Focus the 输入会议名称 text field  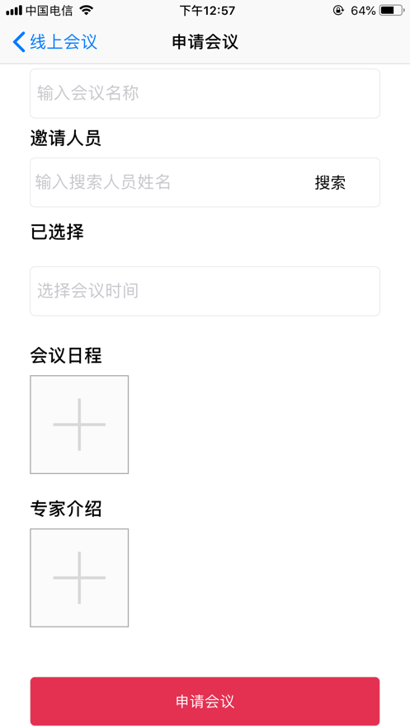click(205, 93)
